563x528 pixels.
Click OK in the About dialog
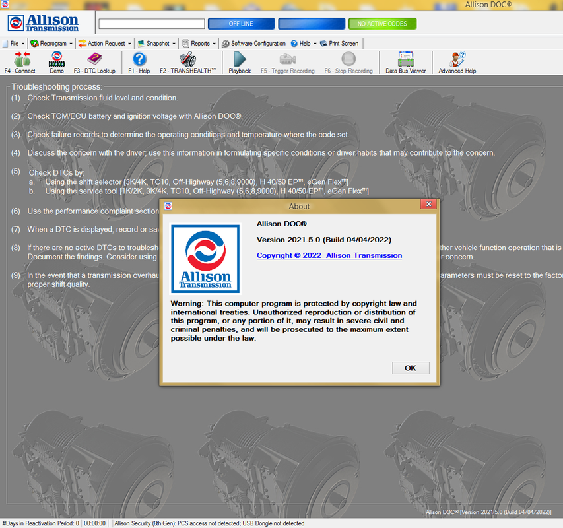(411, 368)
